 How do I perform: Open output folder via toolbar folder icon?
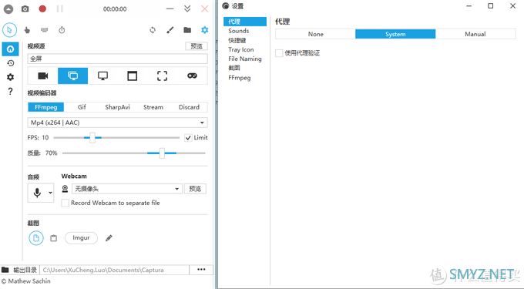(187, 30)
